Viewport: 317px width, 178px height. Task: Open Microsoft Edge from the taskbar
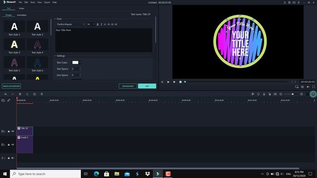(97, 174)
